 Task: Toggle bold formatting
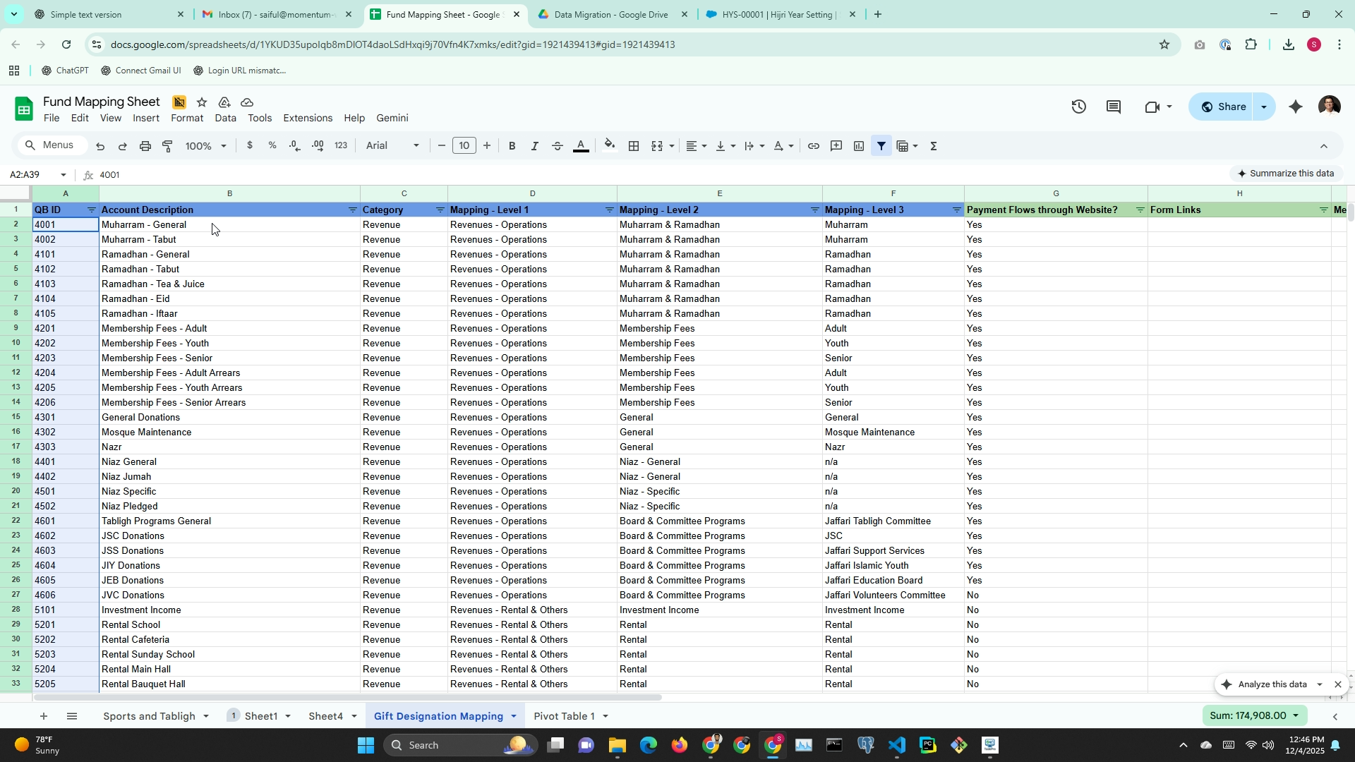(512, 146)
